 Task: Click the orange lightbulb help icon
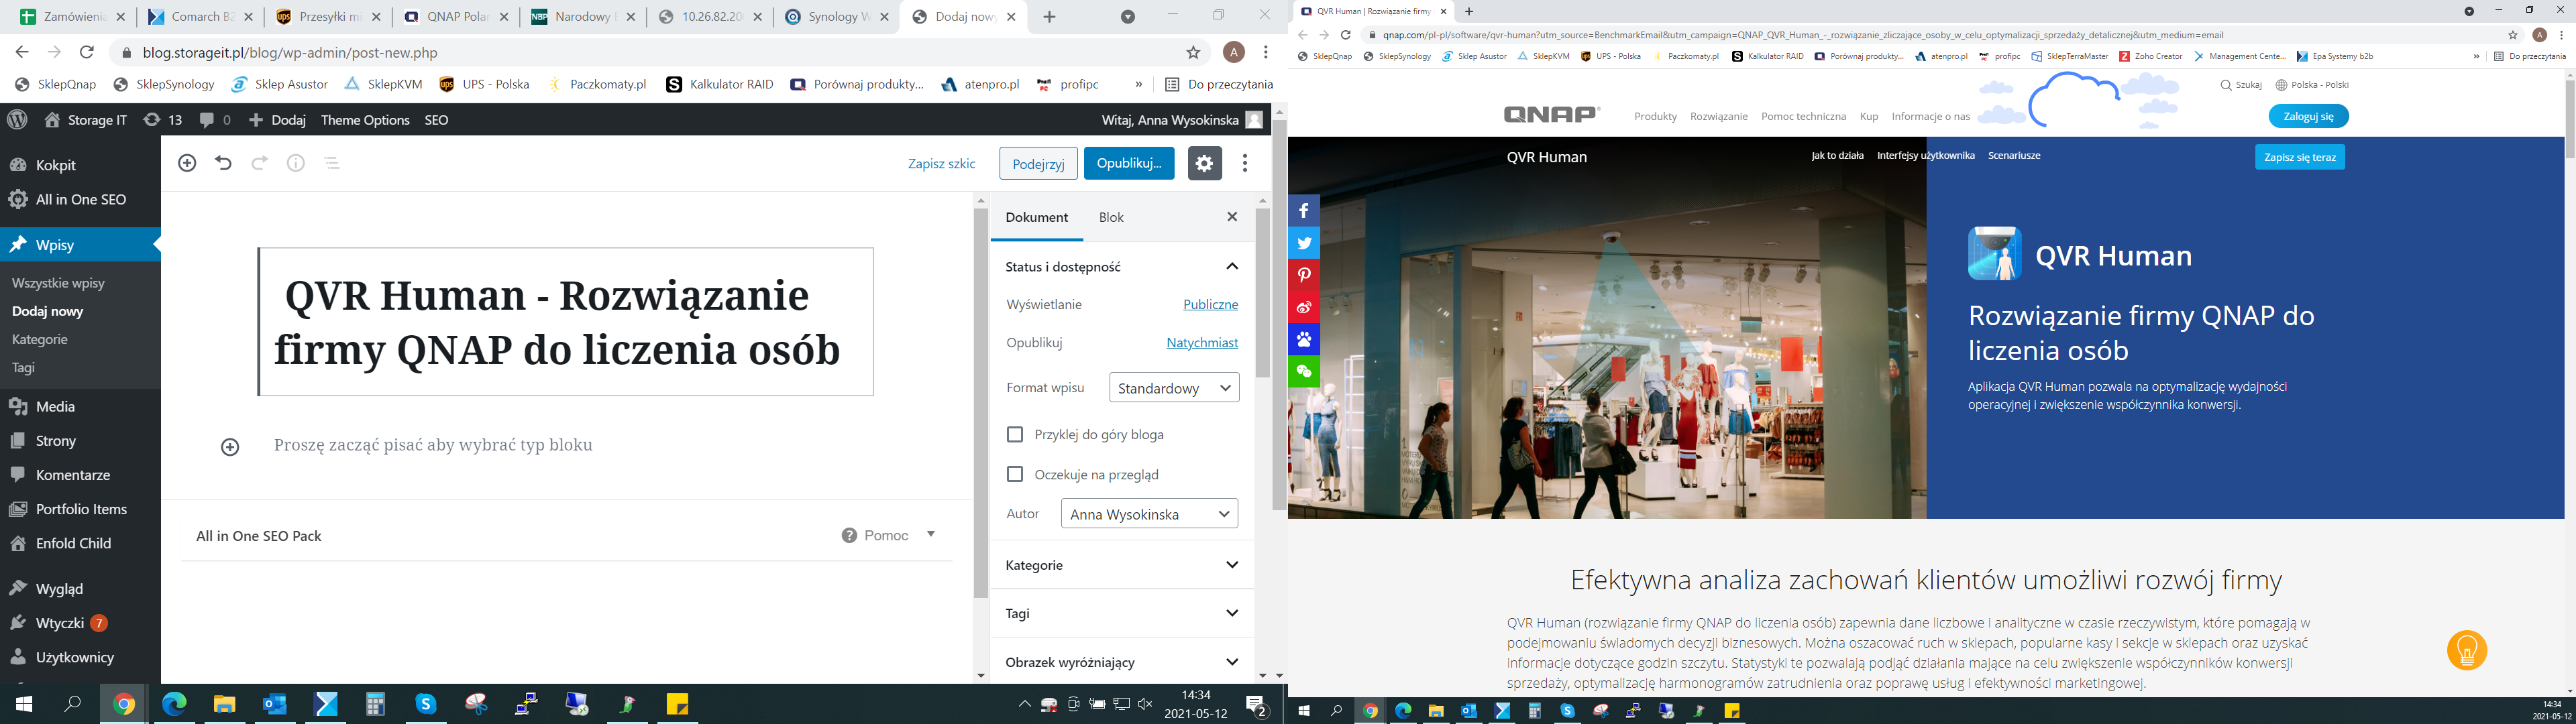click(x=2467, y=650)
